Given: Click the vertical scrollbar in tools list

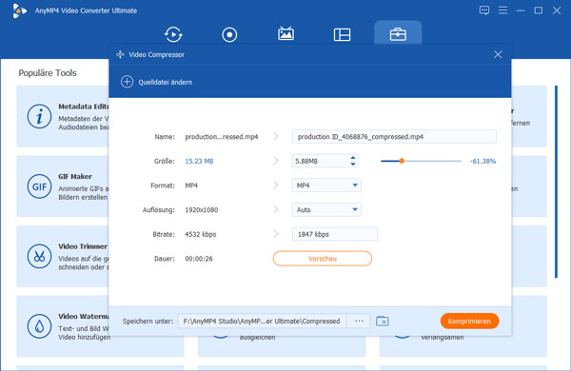Looking at the screenshot, I should pyautogui.click(x=556, y=182).
